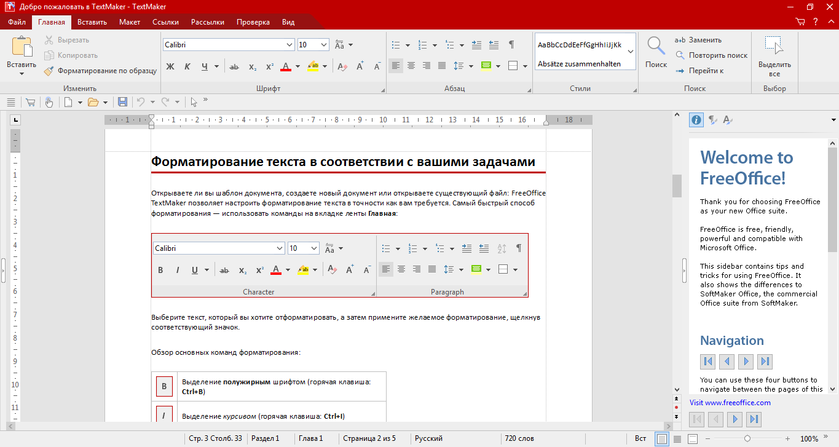Screen dimensions: 839x447
Task: Click the red font color button
Action: tap(285, 66)
